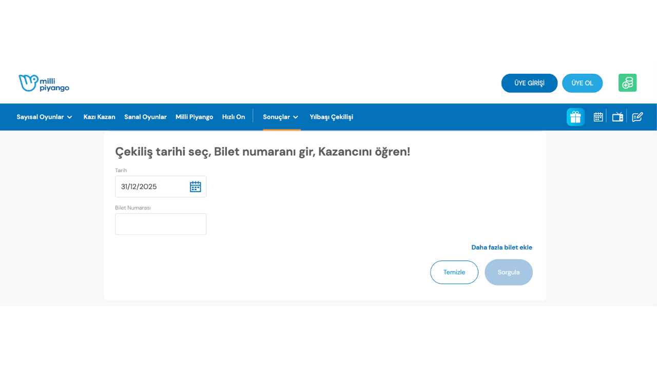
Task: Open date picker via Tarih calendar icon
Action: click(195, 187)
